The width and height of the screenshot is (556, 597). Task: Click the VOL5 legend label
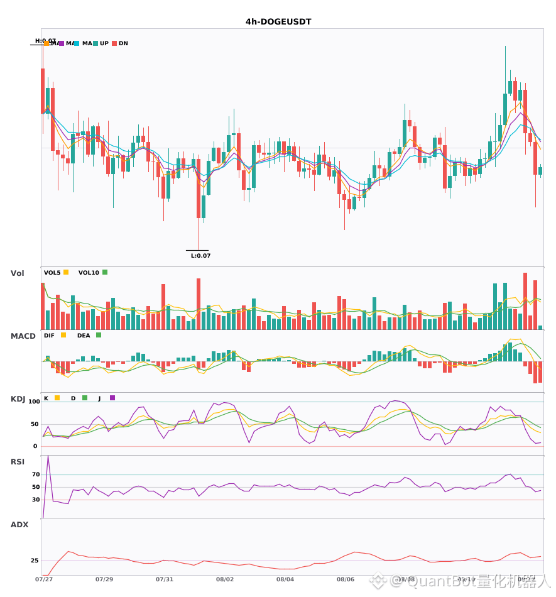click(x=52, y=273)
